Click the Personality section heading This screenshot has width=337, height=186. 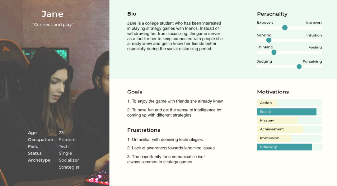272,14
